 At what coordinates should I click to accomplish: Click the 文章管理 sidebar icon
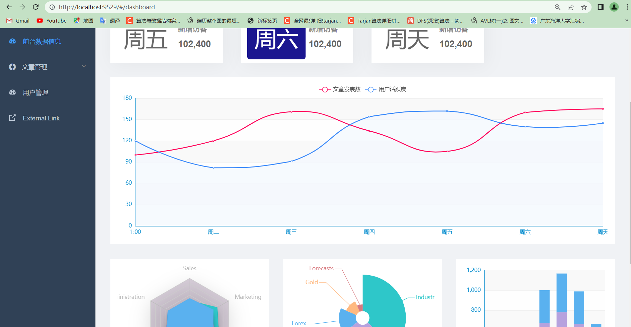click(x=12, y=67)
